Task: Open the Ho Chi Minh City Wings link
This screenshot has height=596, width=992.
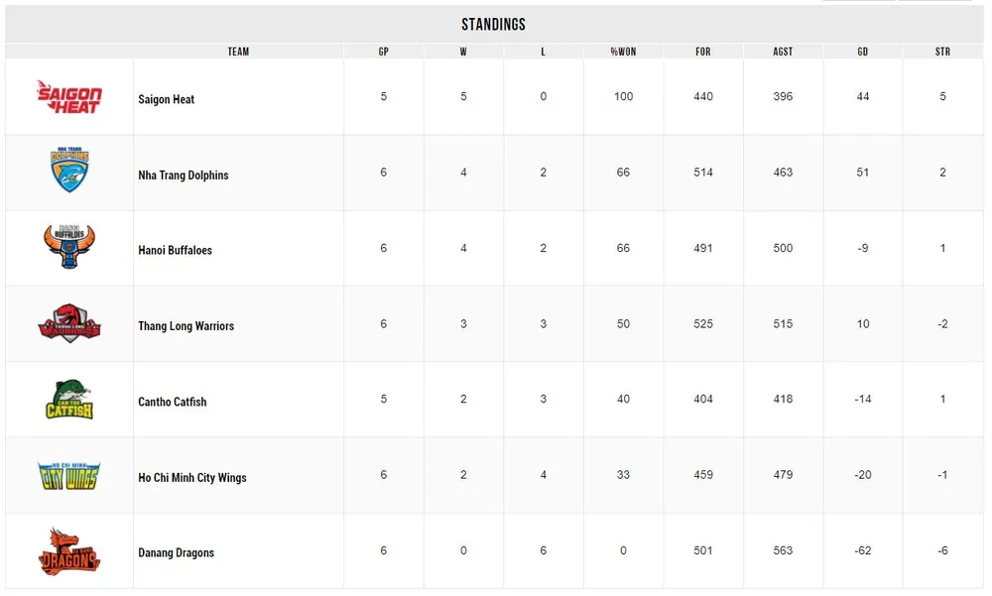Action: (192, 478)
